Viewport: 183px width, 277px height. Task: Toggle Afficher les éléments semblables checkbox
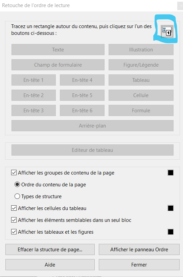coord(14,220)
